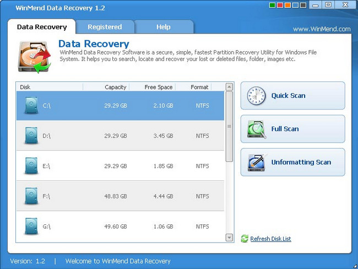
Task: Switch to the Data Recovery tab
Action: coord(42,27)
